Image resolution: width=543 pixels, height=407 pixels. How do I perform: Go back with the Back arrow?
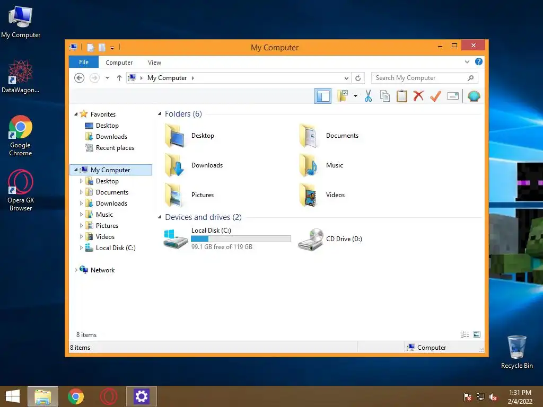pos(80,78)
